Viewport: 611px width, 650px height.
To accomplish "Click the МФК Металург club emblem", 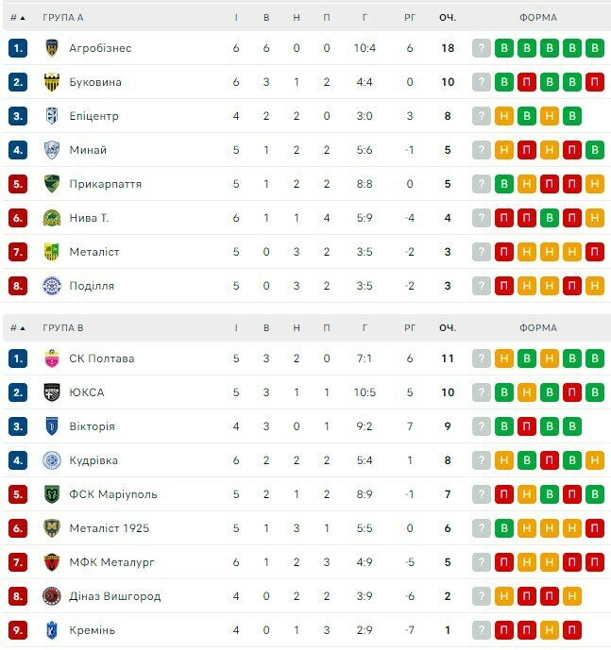I will (52, 562).
